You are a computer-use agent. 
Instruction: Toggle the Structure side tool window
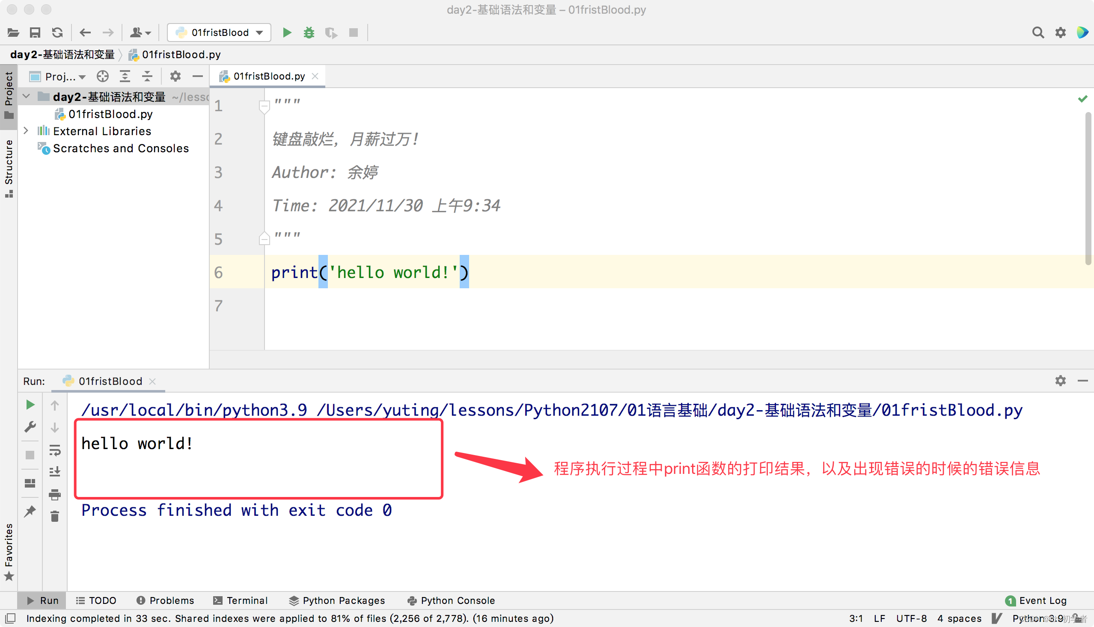(9, 168)
